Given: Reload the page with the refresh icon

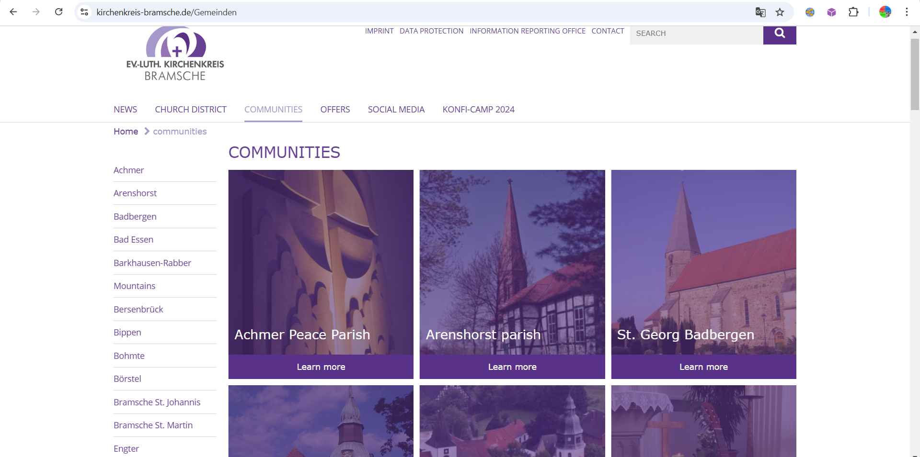Looking at the screenshot, I should [58, 12].
